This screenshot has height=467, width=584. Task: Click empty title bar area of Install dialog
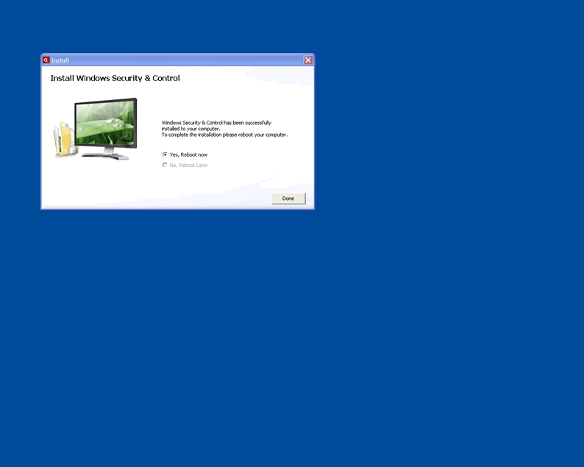coord(184,60)
